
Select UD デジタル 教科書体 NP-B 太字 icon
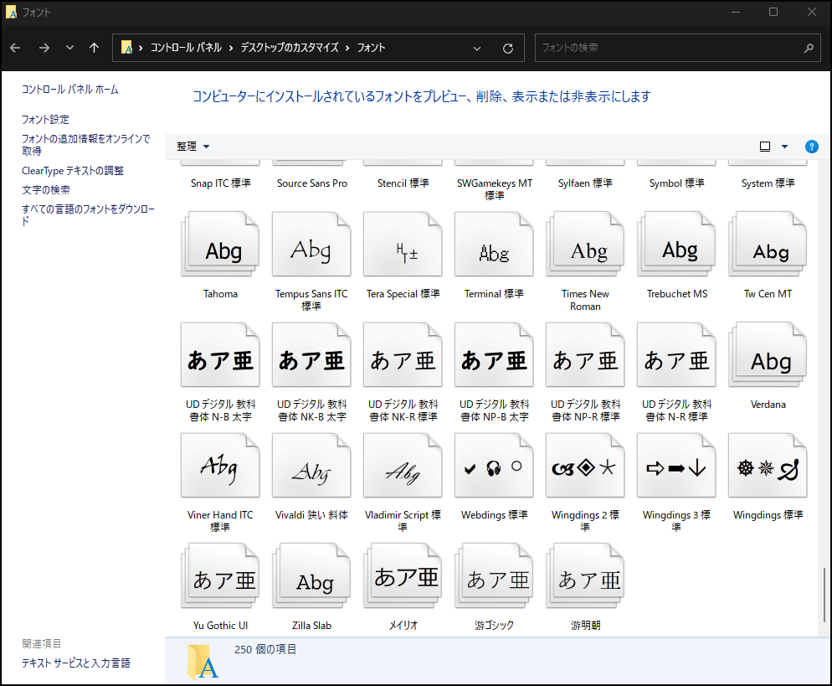pyautogui.click(x=494, y=354)
